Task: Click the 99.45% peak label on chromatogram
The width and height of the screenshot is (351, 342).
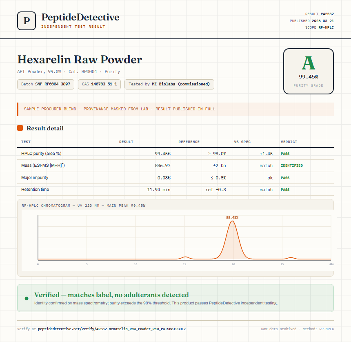Action: (232, 217)
